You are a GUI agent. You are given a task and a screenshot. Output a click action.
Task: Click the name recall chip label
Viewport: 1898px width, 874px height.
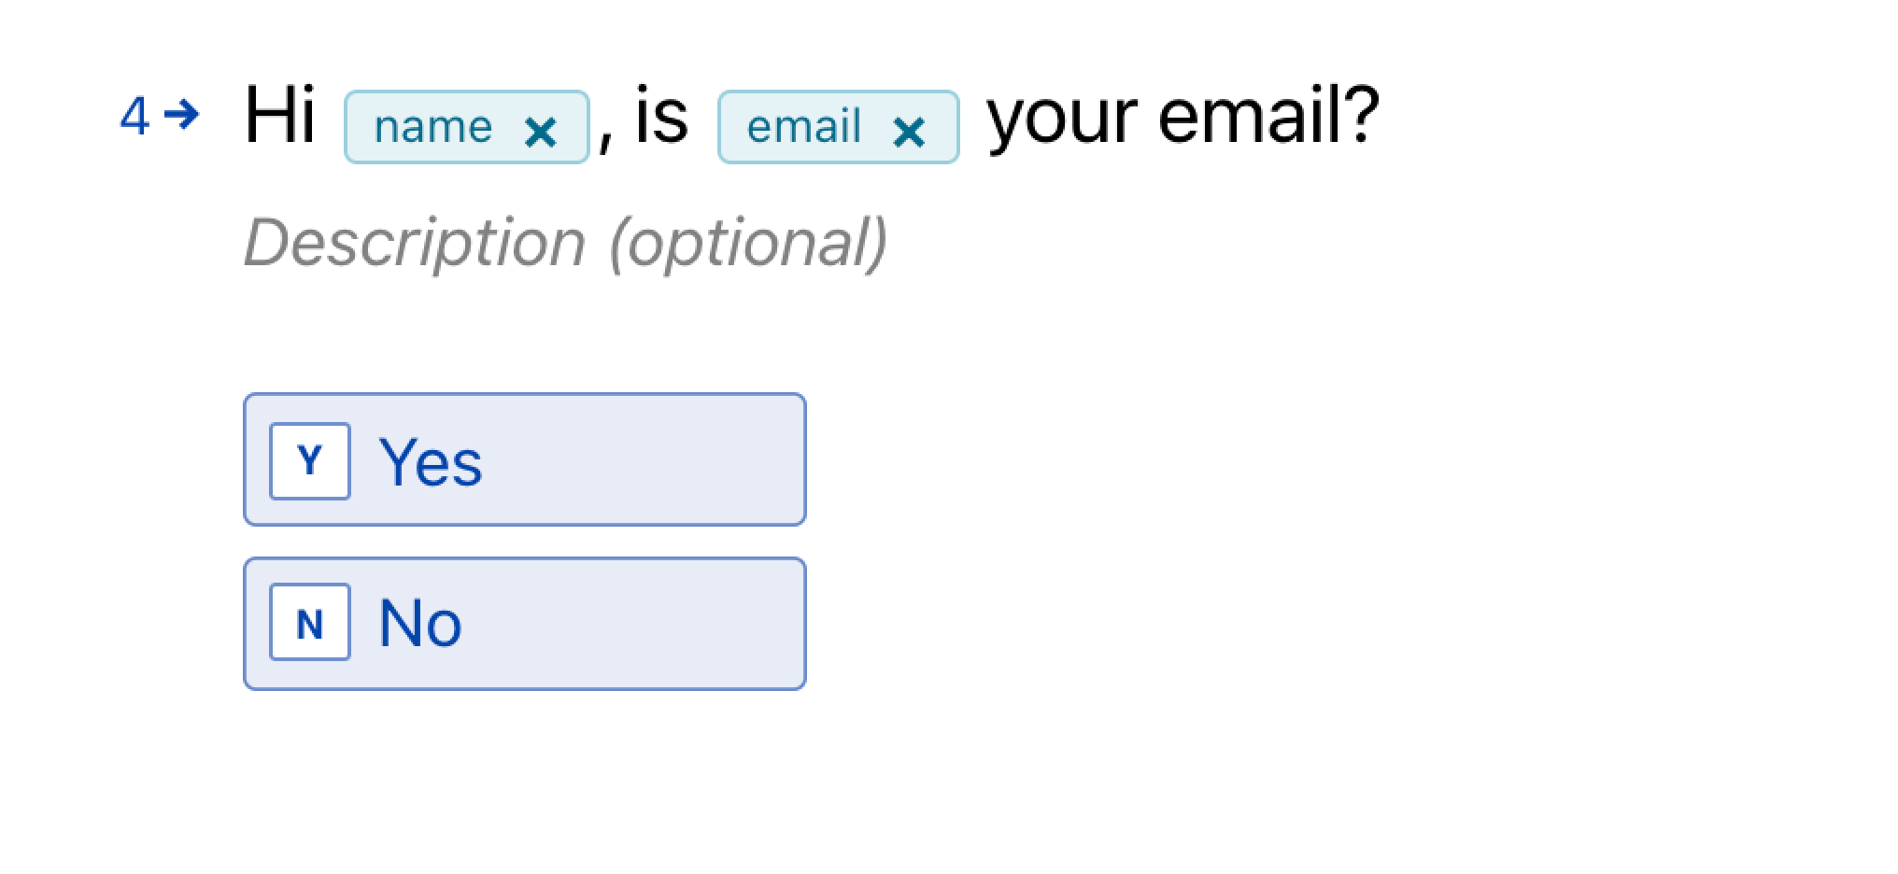433,127
